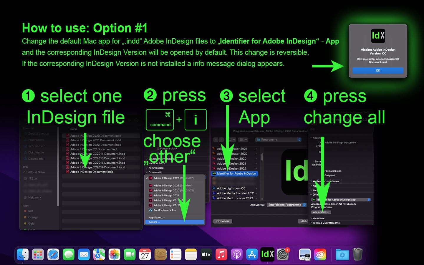Select Adobe InDesign 2022 (Standard) in the menu
Screen dimensions: 424x265
point(175,185)
